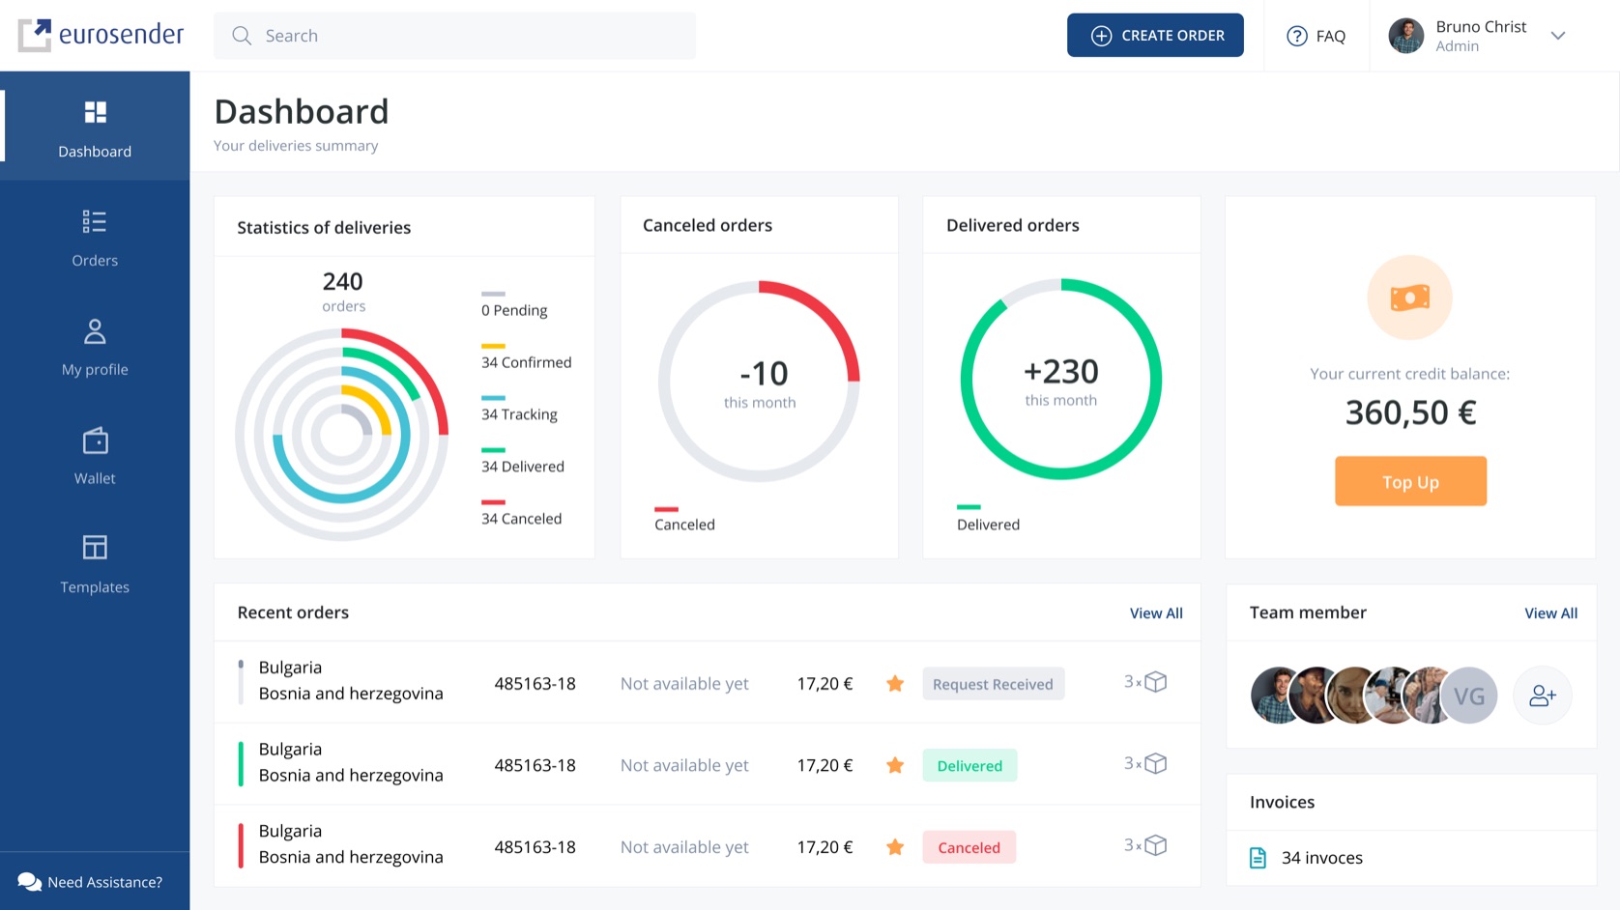1620x910 pixels.
Task: Open the FAQ help link
Action: tap(1316, 36)
